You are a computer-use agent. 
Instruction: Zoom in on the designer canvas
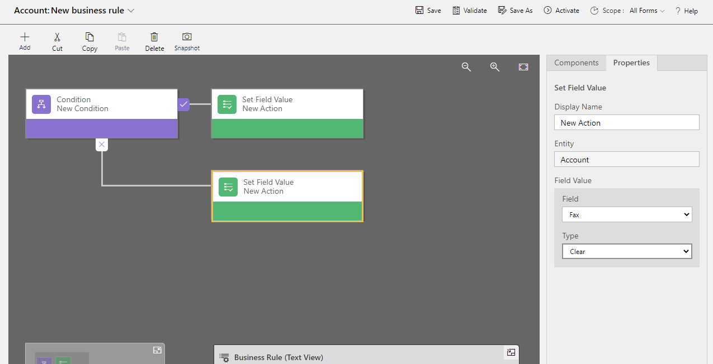coord(494,67)
